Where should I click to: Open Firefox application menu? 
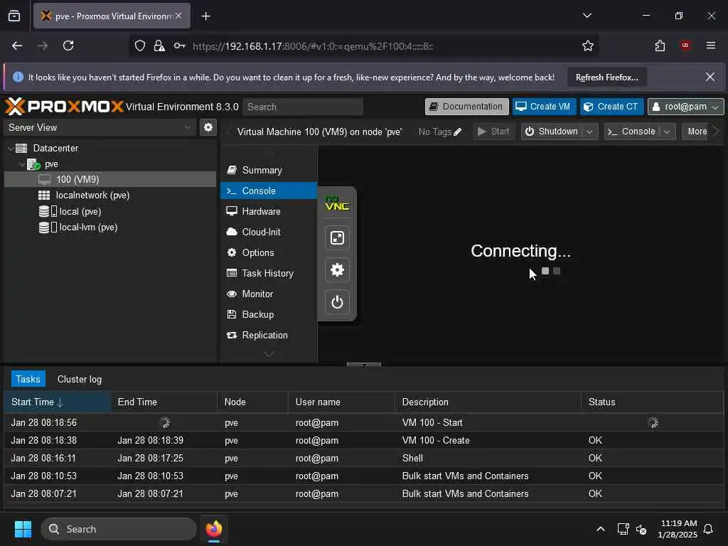tap(711, 45)
